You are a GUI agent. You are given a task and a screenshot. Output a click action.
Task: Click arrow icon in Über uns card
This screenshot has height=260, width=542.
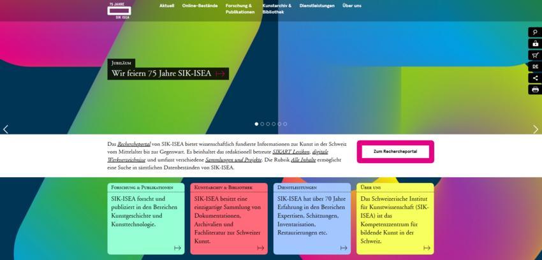[427, 248]
